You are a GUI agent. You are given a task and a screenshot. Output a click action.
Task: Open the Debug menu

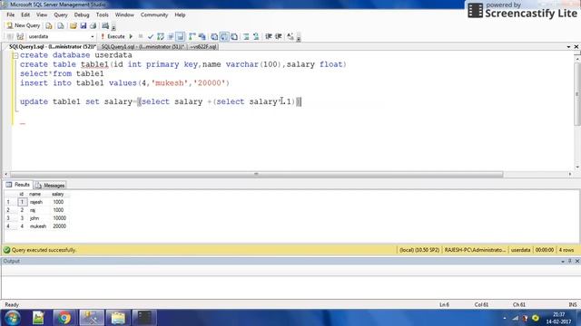click(82, 14)
